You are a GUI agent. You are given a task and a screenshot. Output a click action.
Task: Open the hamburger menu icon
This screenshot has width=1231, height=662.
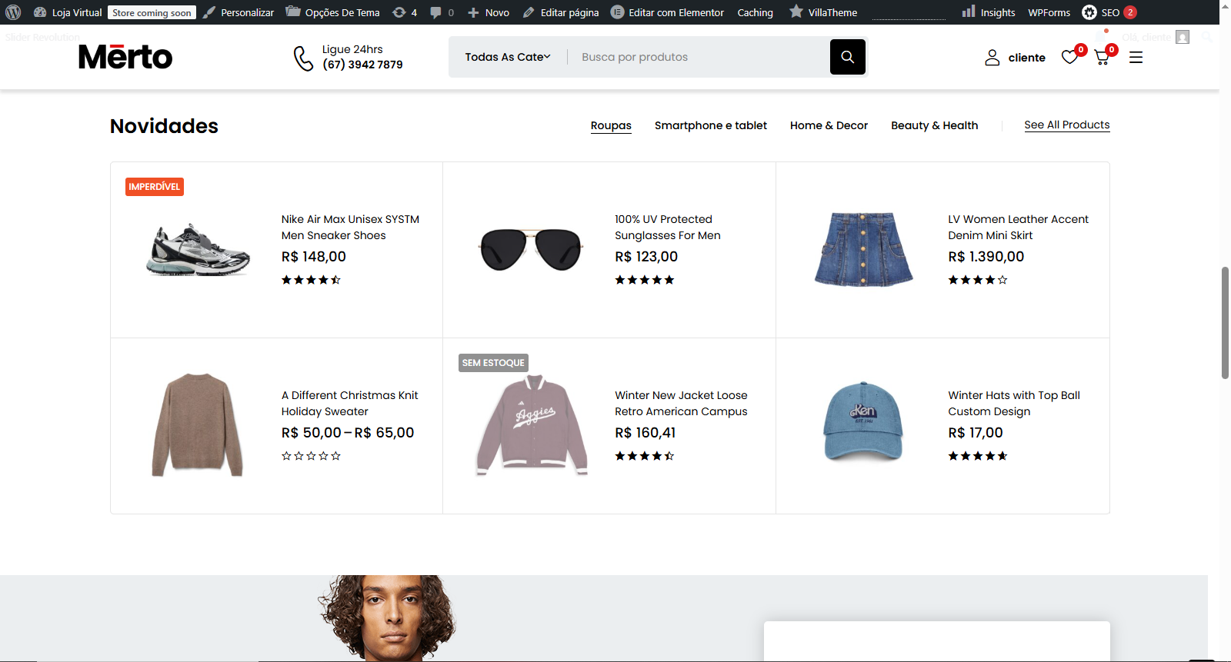[1136, 58]
